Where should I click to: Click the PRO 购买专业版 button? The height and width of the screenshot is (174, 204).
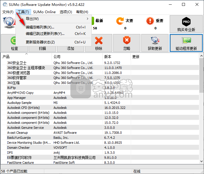[186, 24]
